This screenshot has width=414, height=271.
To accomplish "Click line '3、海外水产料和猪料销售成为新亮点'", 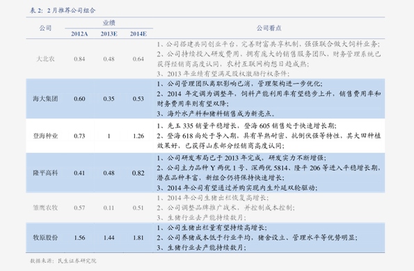I will [x=216, y=114].
